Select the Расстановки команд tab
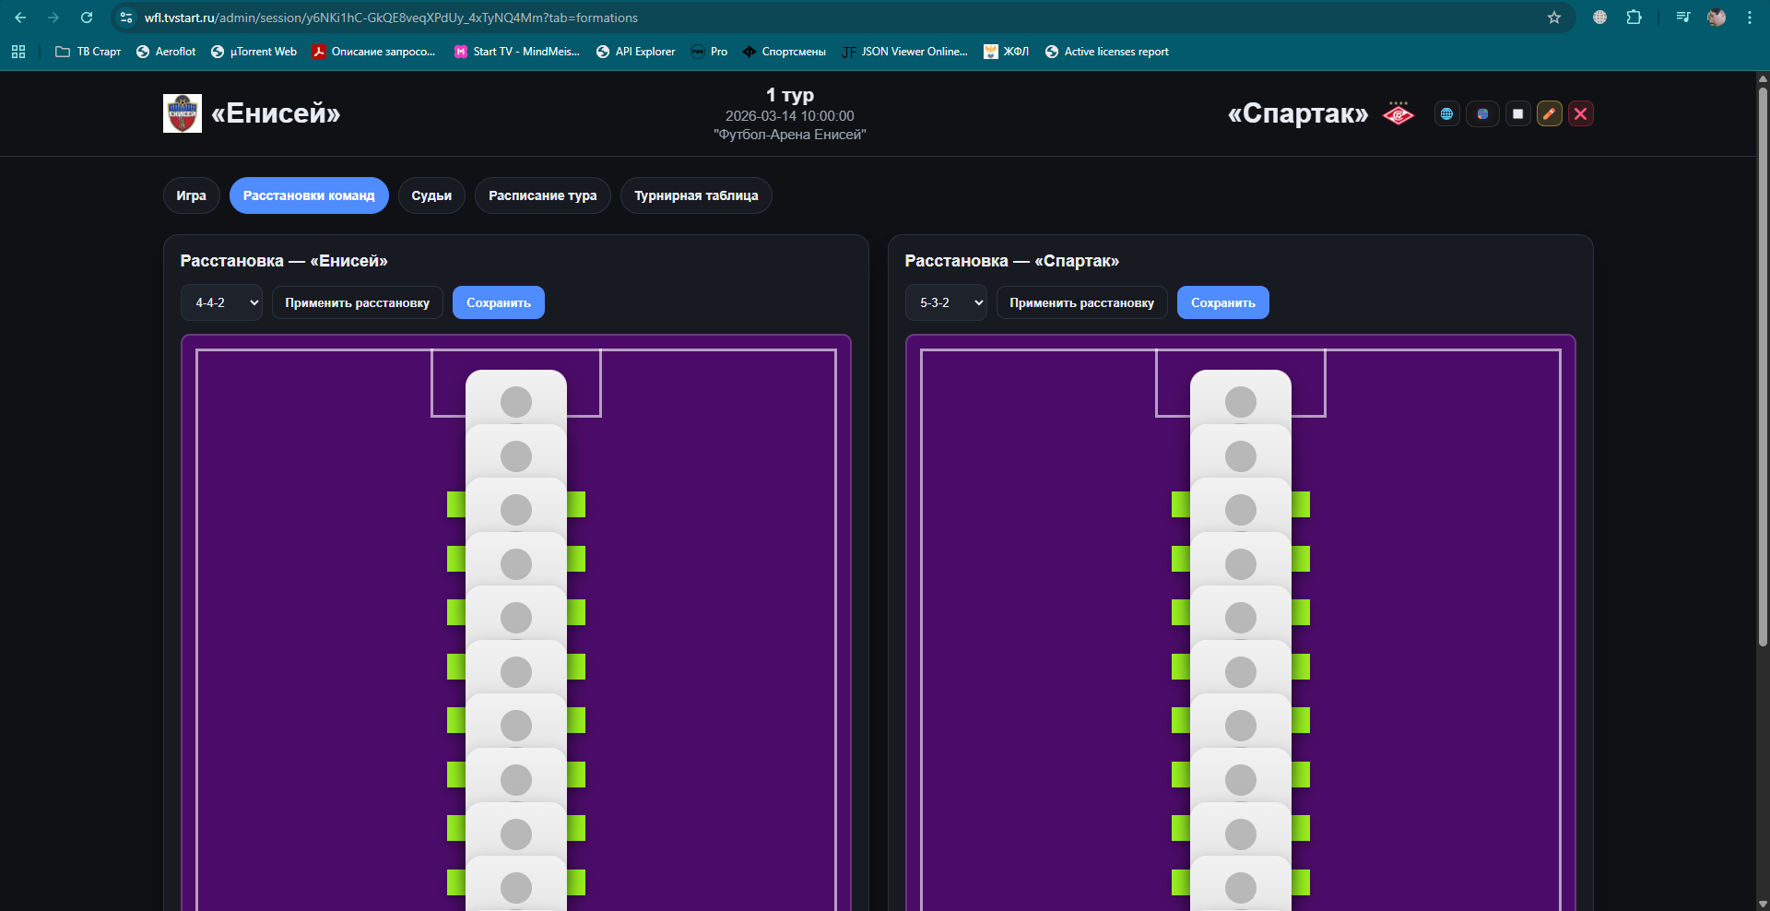This screenshot has height=911, width=1770. point(309,195)
